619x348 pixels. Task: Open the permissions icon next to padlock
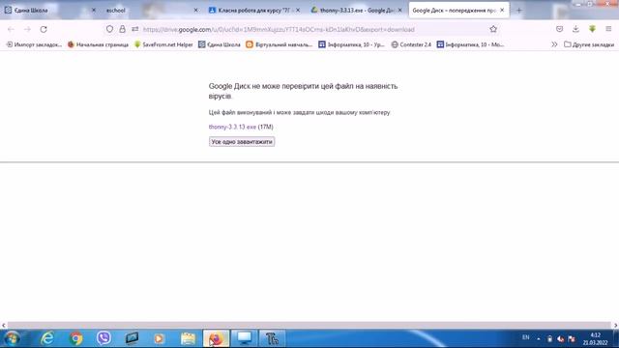point(135,29)
